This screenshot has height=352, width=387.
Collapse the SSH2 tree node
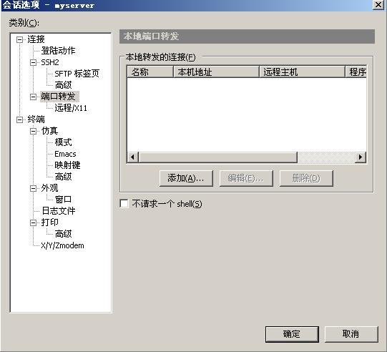tap(34, 62)
